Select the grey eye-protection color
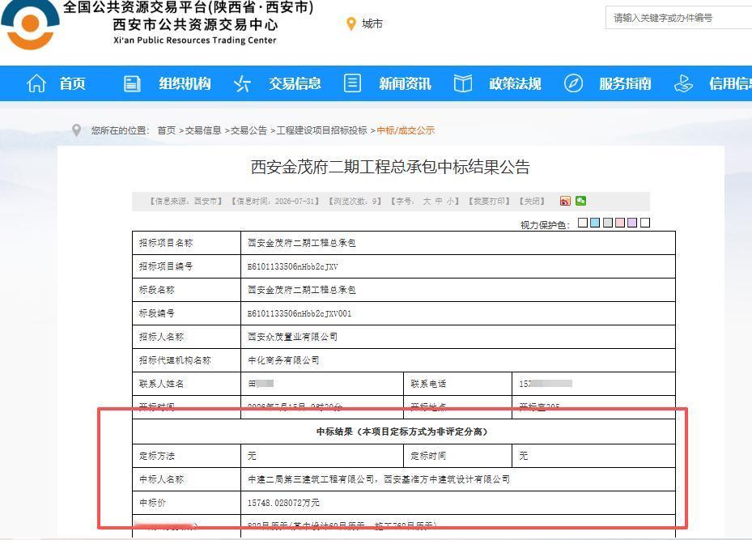 pyautogui.click(x=608, y=223)
